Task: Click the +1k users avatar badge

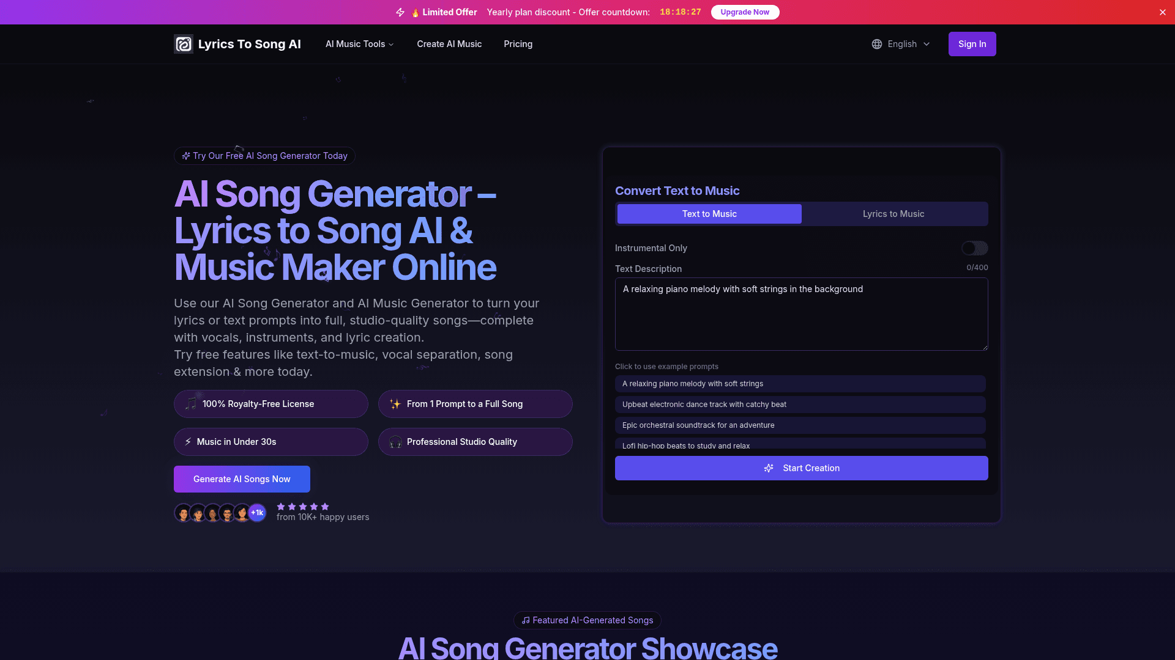Action: (x=257, y=513)
